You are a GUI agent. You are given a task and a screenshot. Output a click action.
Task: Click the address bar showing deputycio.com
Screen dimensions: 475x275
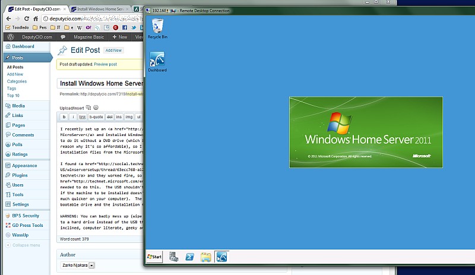coord(93,18)
